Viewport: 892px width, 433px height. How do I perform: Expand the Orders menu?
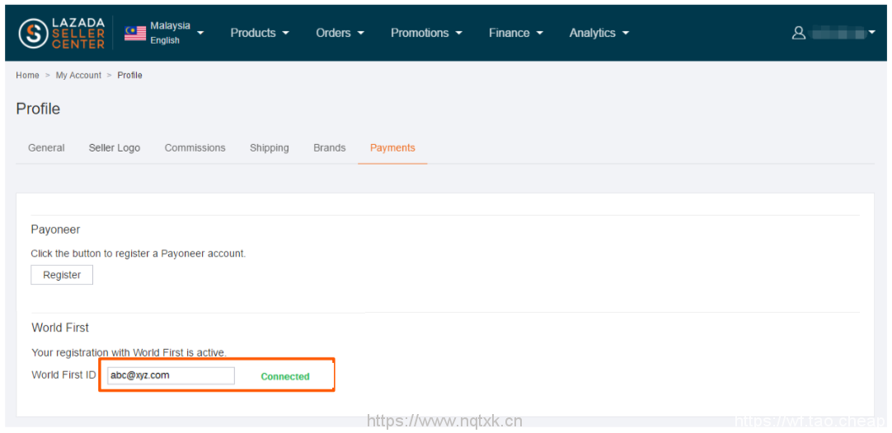[x=339, y=33]
